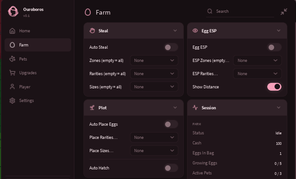The height and width of the screenshot is (179, 296).
Task: Open the ESP Zones dropdown
Action: pos(257,61)
